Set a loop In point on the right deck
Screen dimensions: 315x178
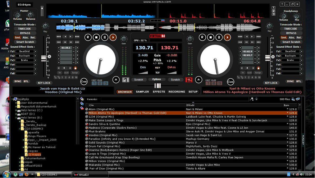(x=243, y=72)
